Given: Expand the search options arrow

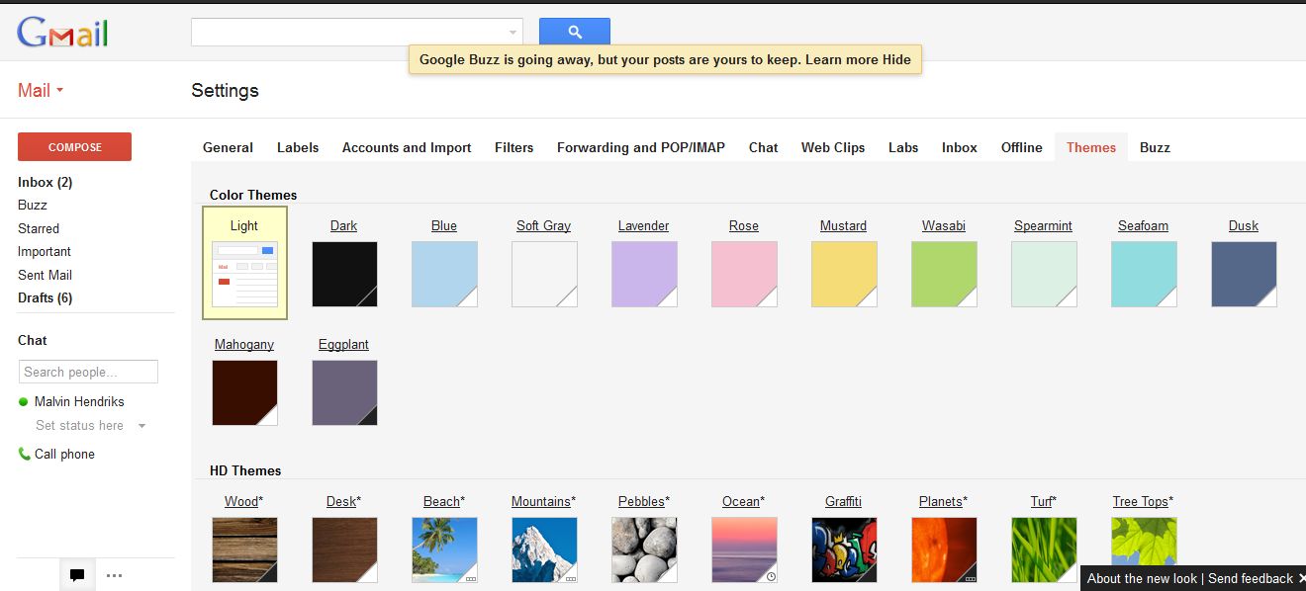Looking at the screenshot, I should 513,33.
